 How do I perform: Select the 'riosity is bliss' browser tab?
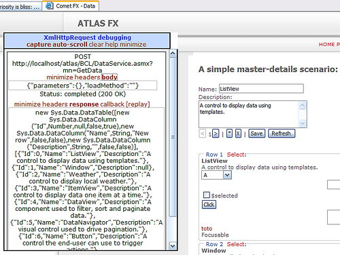[x=20, y=7]
